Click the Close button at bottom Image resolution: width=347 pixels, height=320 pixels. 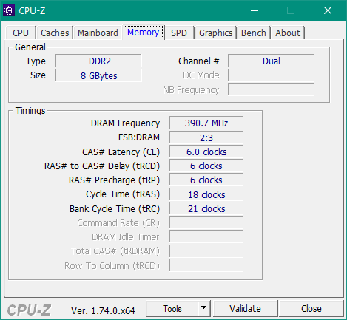tap(311, 308)
